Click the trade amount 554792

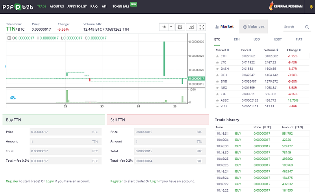pos(287,133)
